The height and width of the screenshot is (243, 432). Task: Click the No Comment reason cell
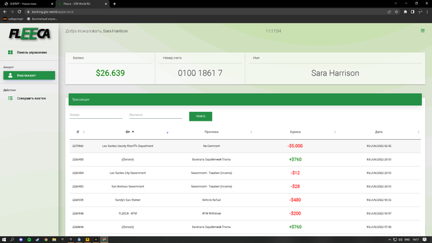tap(211, 146)
